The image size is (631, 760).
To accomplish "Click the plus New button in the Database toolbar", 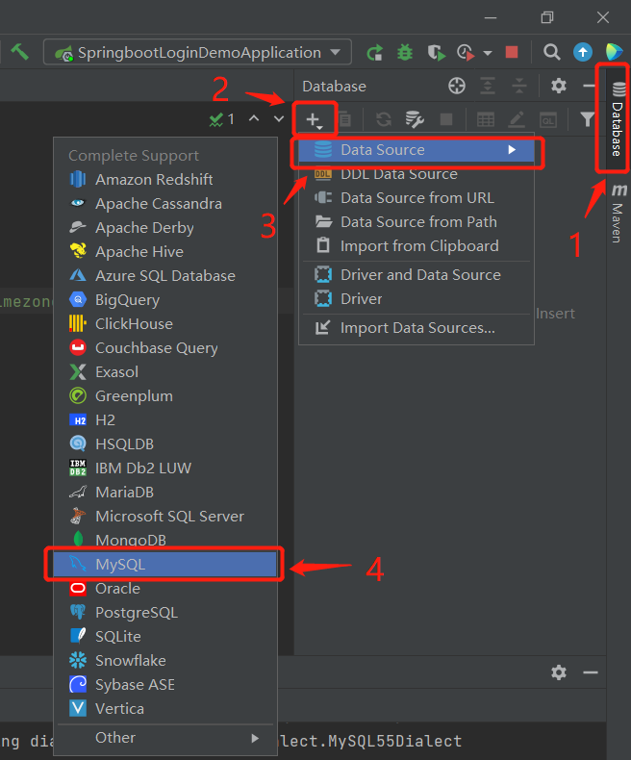I will click(x=314, y=119).
